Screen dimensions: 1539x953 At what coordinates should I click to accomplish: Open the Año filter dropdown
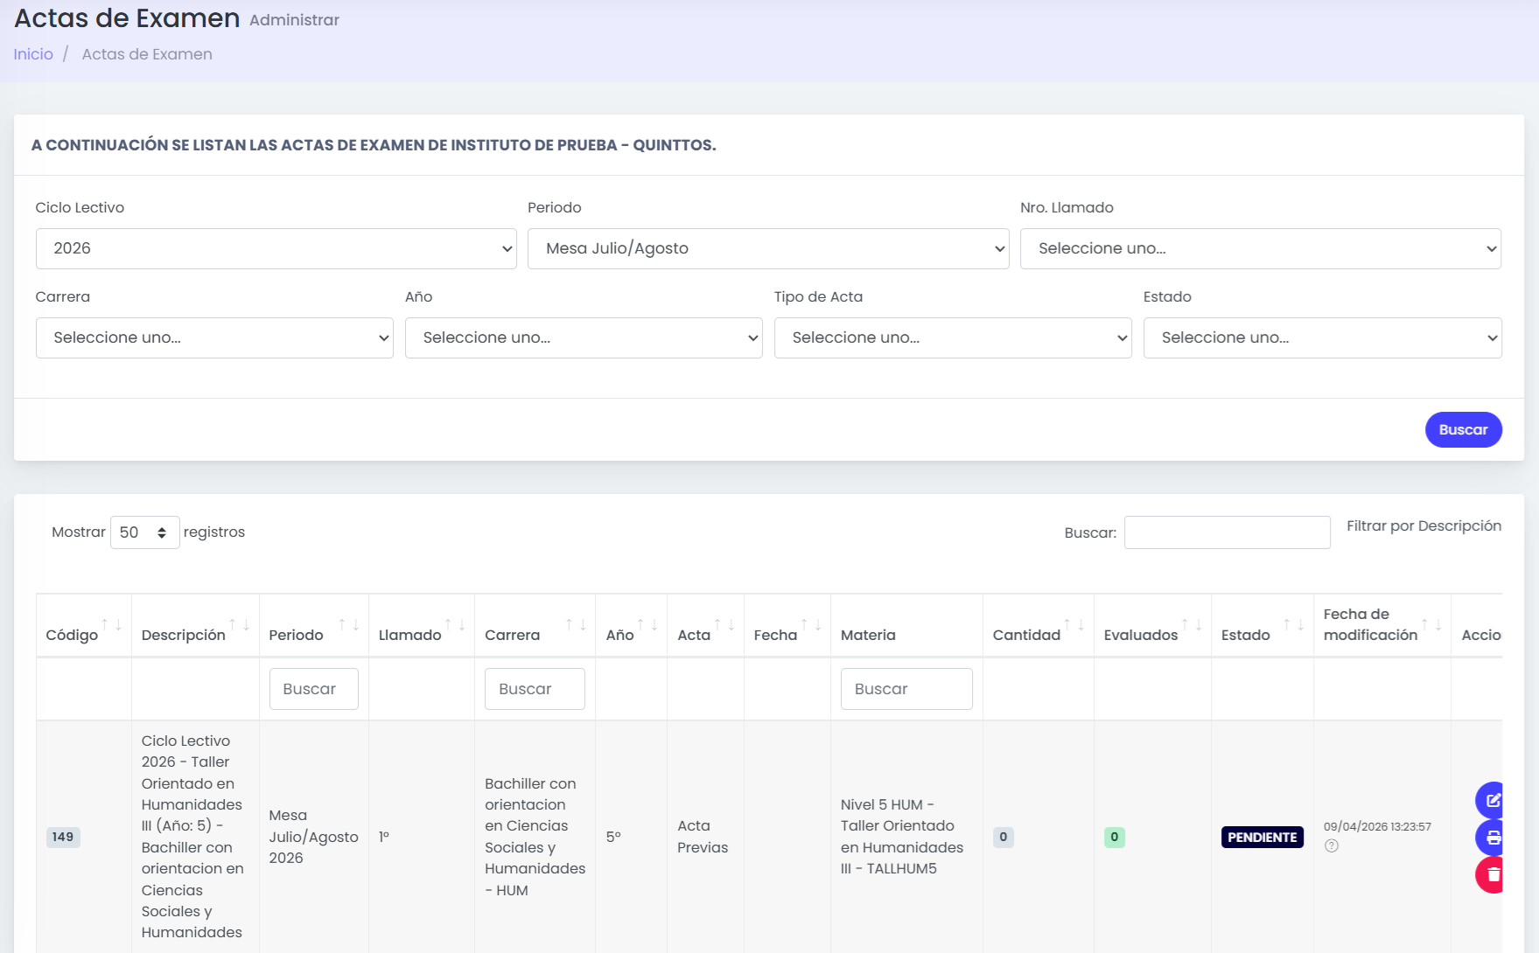pos(584,337)
